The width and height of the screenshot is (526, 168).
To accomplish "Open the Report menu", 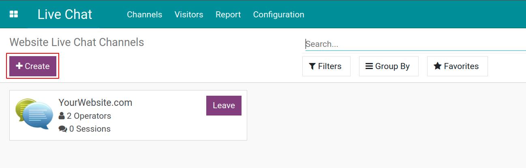I will point(228,15).
